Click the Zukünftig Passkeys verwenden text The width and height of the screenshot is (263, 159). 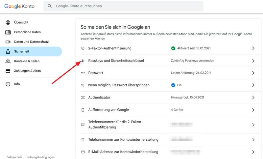tap(193, 61)
